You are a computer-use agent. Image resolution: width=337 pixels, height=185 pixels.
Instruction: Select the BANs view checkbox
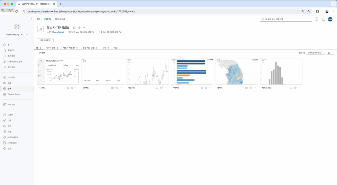click(85, 62)
